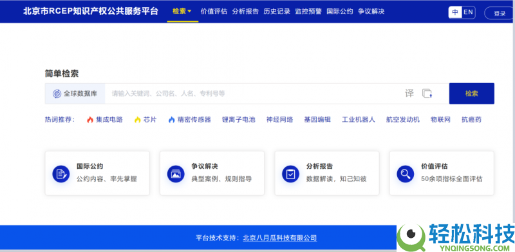The width and height of the screenshot is (515, 252).
Task: Click the blue 检索 search button
Action: [x=472, y=93]
